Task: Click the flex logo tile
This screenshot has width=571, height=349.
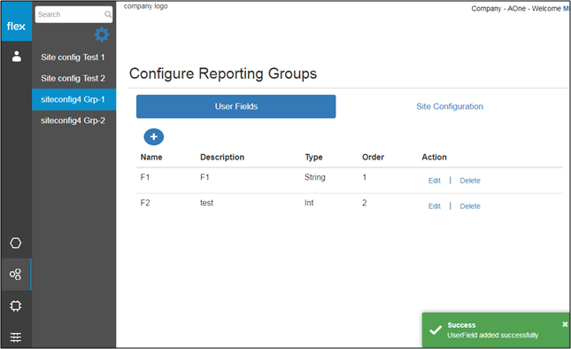Action: 17,21
